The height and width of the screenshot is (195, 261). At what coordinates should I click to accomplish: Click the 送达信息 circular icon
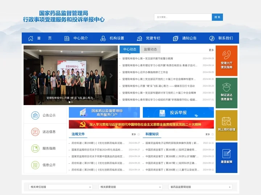35,132
